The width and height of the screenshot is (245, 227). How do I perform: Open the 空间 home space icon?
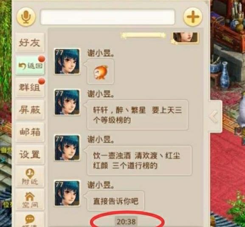click(x=30, y=199)
